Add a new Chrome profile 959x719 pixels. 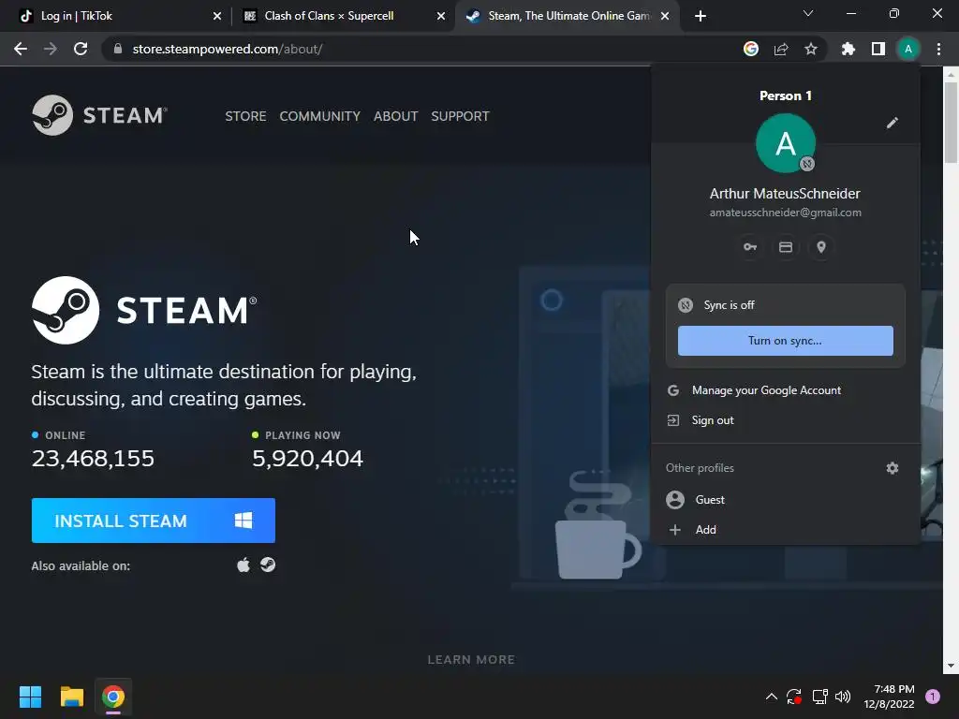tap(786, 530)
